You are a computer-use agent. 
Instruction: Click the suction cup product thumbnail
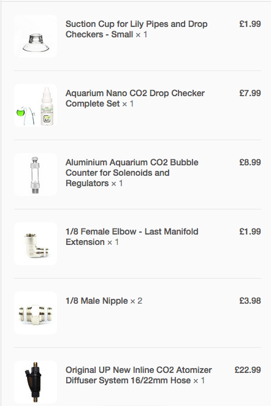click(36, 36)
